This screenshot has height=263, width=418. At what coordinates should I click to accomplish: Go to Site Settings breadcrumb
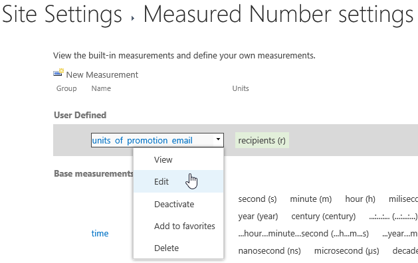pyautogui.click(x=62, y=14)
